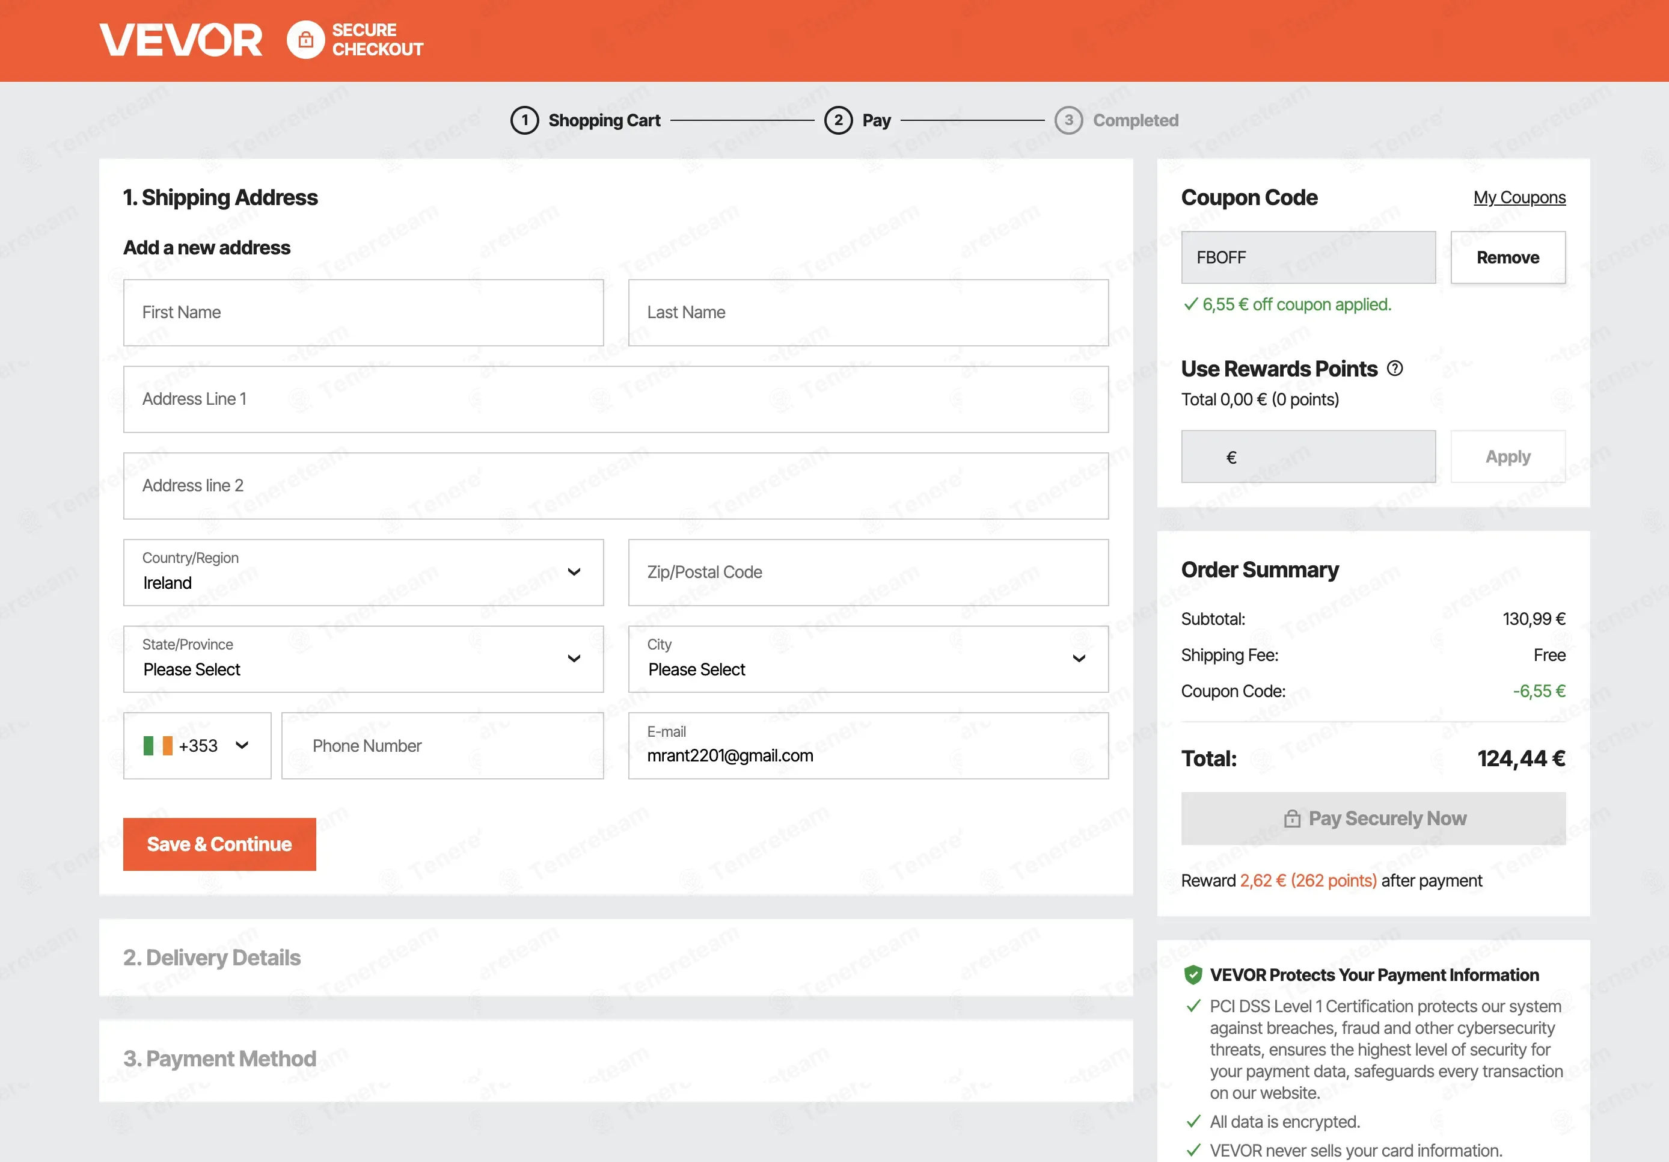Remove the FBOFF coupon
The width and height of the screenshot is (1669, 1162).
click(x=1508, y=257)
